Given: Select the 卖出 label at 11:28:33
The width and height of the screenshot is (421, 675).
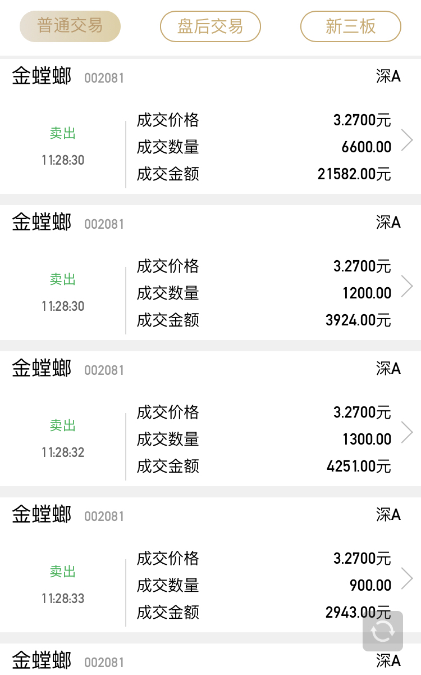Looking at the screenshot, I should (x=62, y=572).
